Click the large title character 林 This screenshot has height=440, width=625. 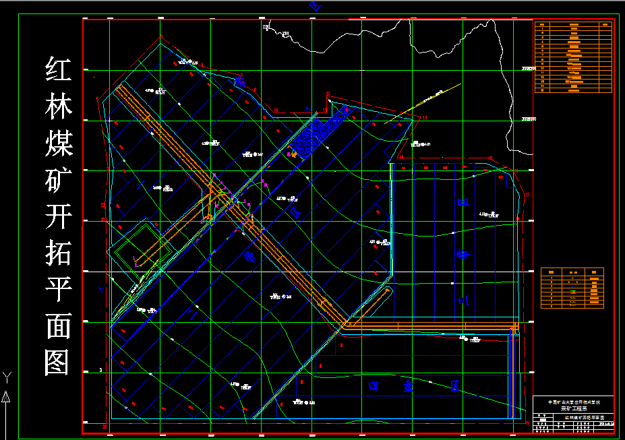(58, 106)
